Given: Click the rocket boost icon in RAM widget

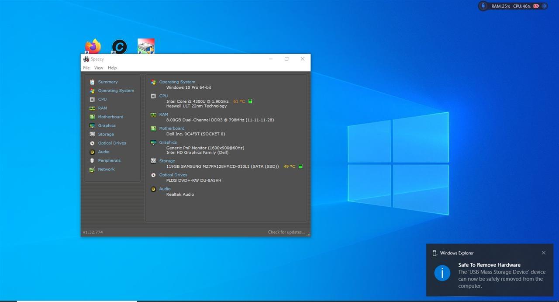Looking at the screenshot, I should click(483, 6).
